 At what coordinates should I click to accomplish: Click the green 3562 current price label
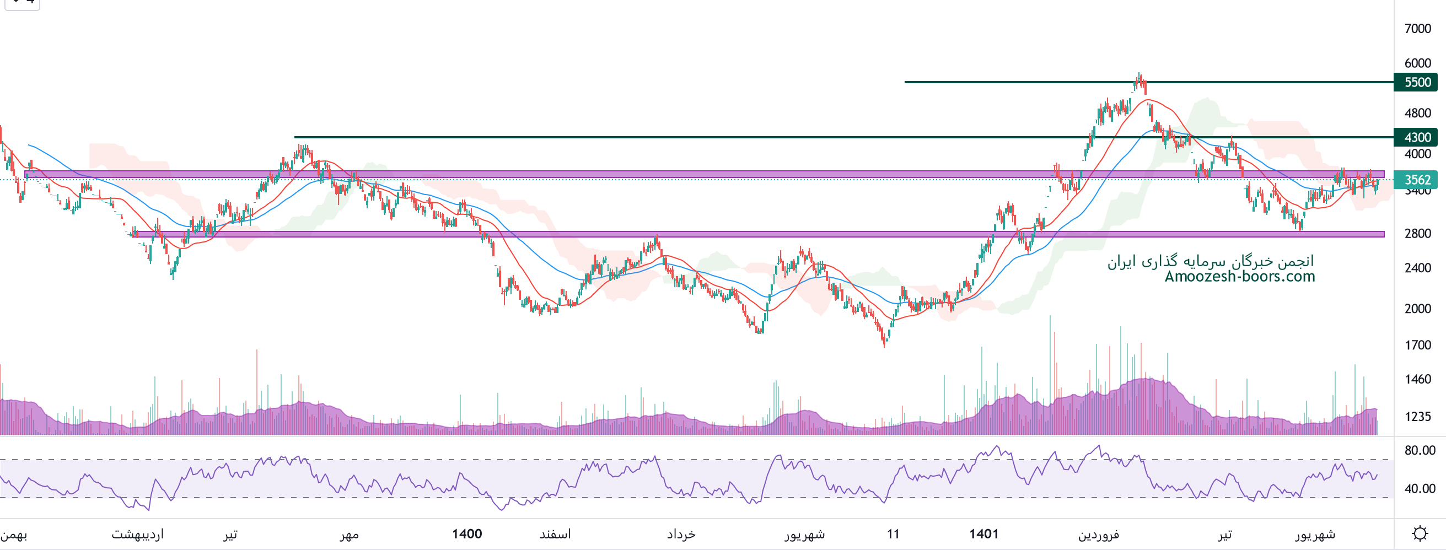click(x=1417, y=180)
